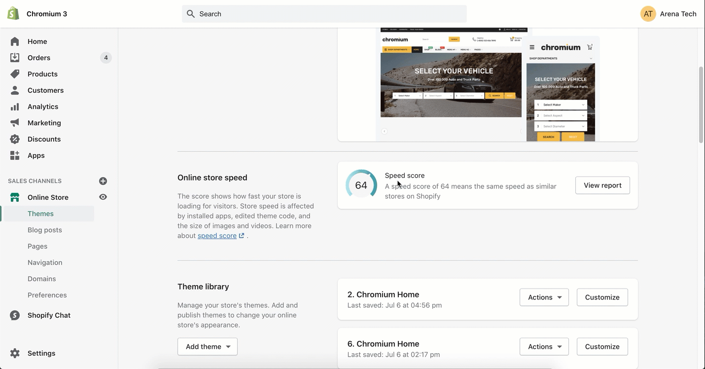
Task: Open Settings at sidebar bottom
Action: point(41,353)
